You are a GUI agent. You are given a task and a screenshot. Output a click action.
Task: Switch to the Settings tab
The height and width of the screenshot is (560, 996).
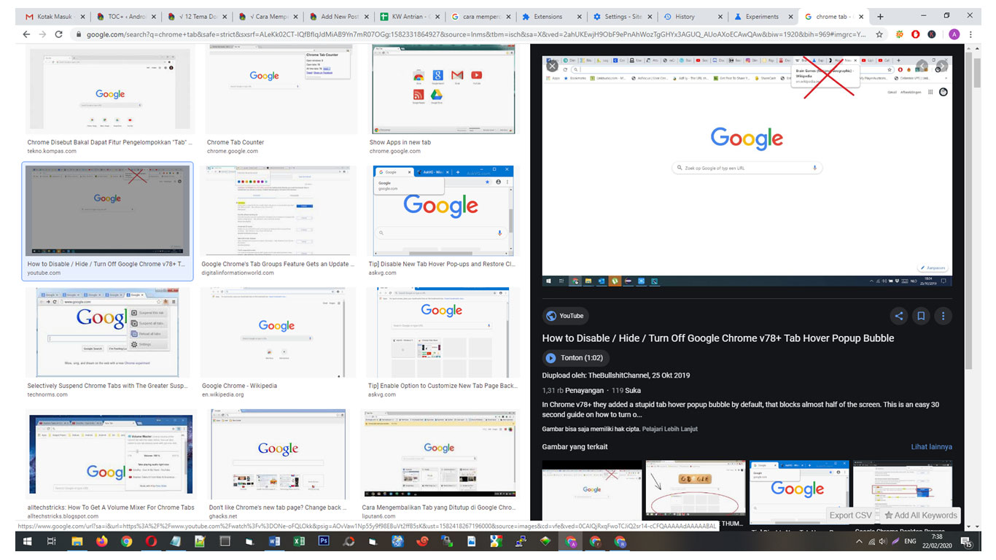coord(623,16)
